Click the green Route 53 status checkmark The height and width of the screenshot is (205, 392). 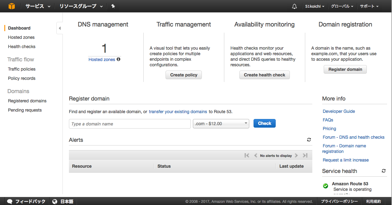325,186
